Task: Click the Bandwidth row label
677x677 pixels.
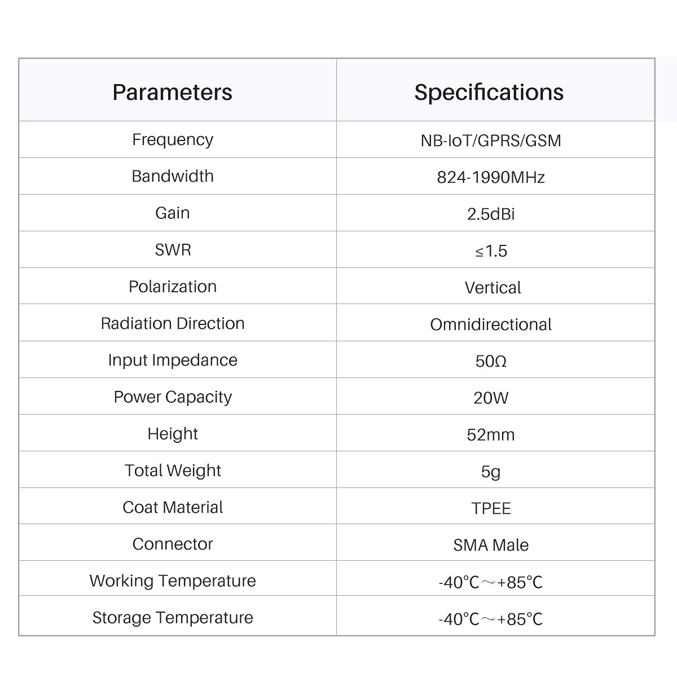Action: pyautogui.click(x=173, y=176)
